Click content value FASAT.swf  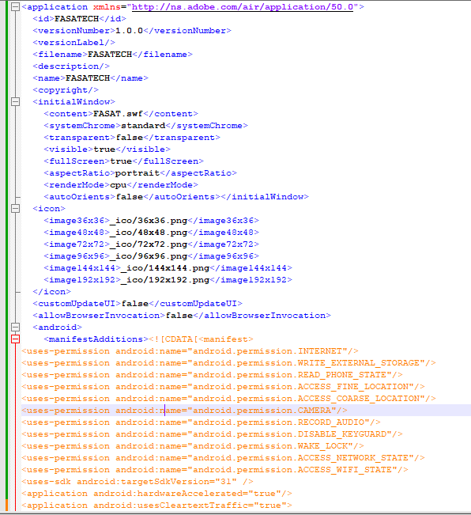pyautogui.click(x=118, y=114)
